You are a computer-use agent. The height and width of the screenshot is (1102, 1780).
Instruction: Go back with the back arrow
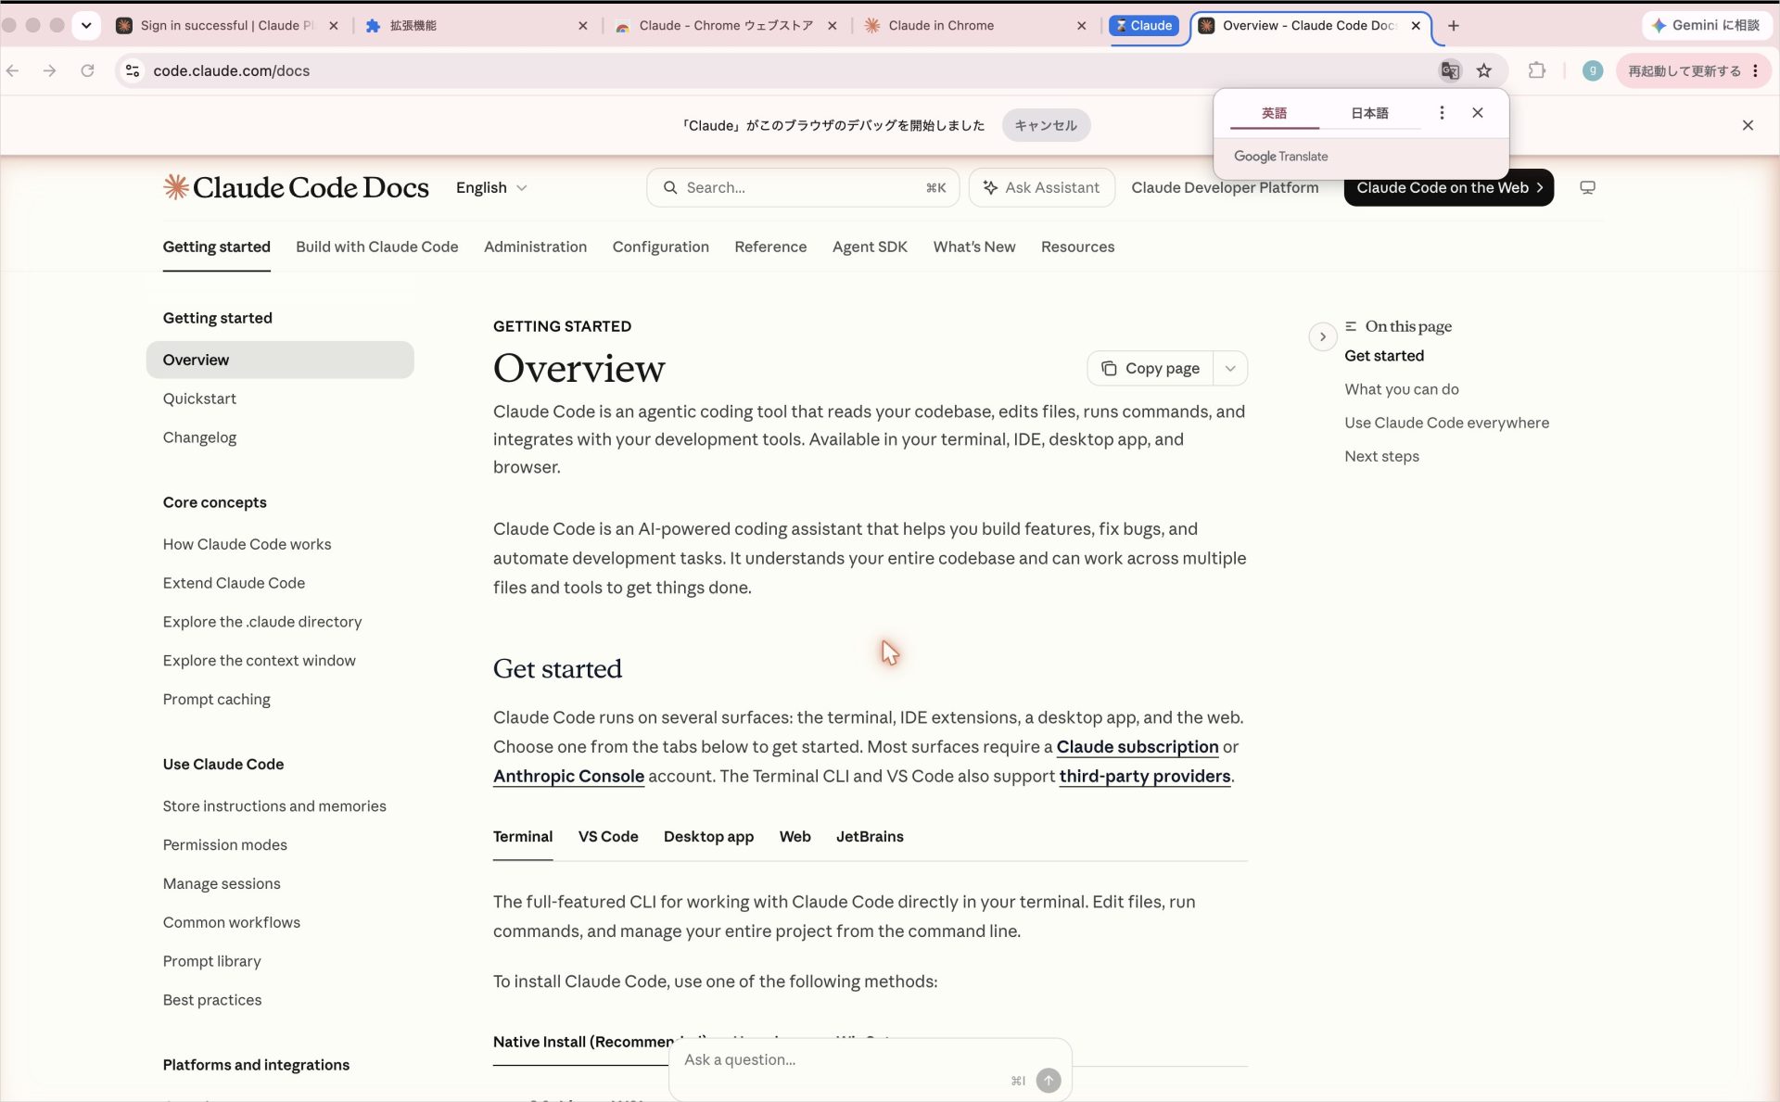pyautogui.click(x=13, y=70)
